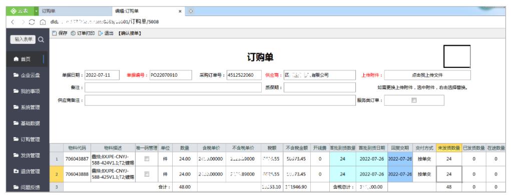This screenshot has width=511, height=195.
Task: Click the 确认接单 button
Action: [130, 33]
